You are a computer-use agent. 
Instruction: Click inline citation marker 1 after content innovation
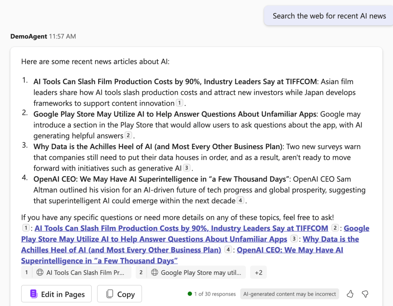179,103
